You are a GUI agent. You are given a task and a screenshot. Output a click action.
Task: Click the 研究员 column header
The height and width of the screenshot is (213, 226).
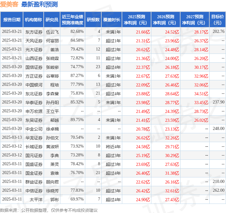point(52,20)
